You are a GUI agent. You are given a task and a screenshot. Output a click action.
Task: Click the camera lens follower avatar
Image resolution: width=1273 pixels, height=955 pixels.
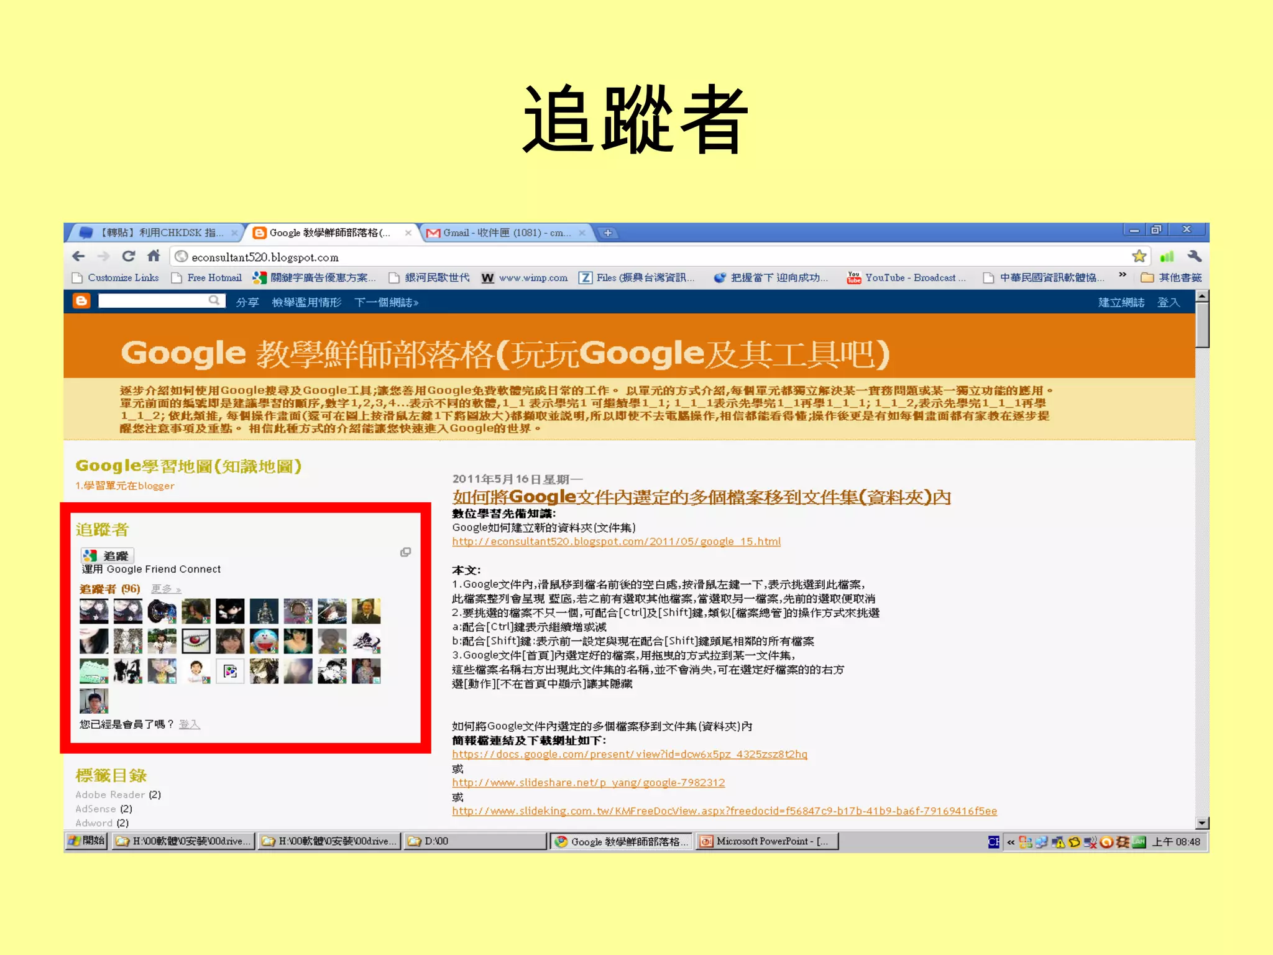point(162,611)
